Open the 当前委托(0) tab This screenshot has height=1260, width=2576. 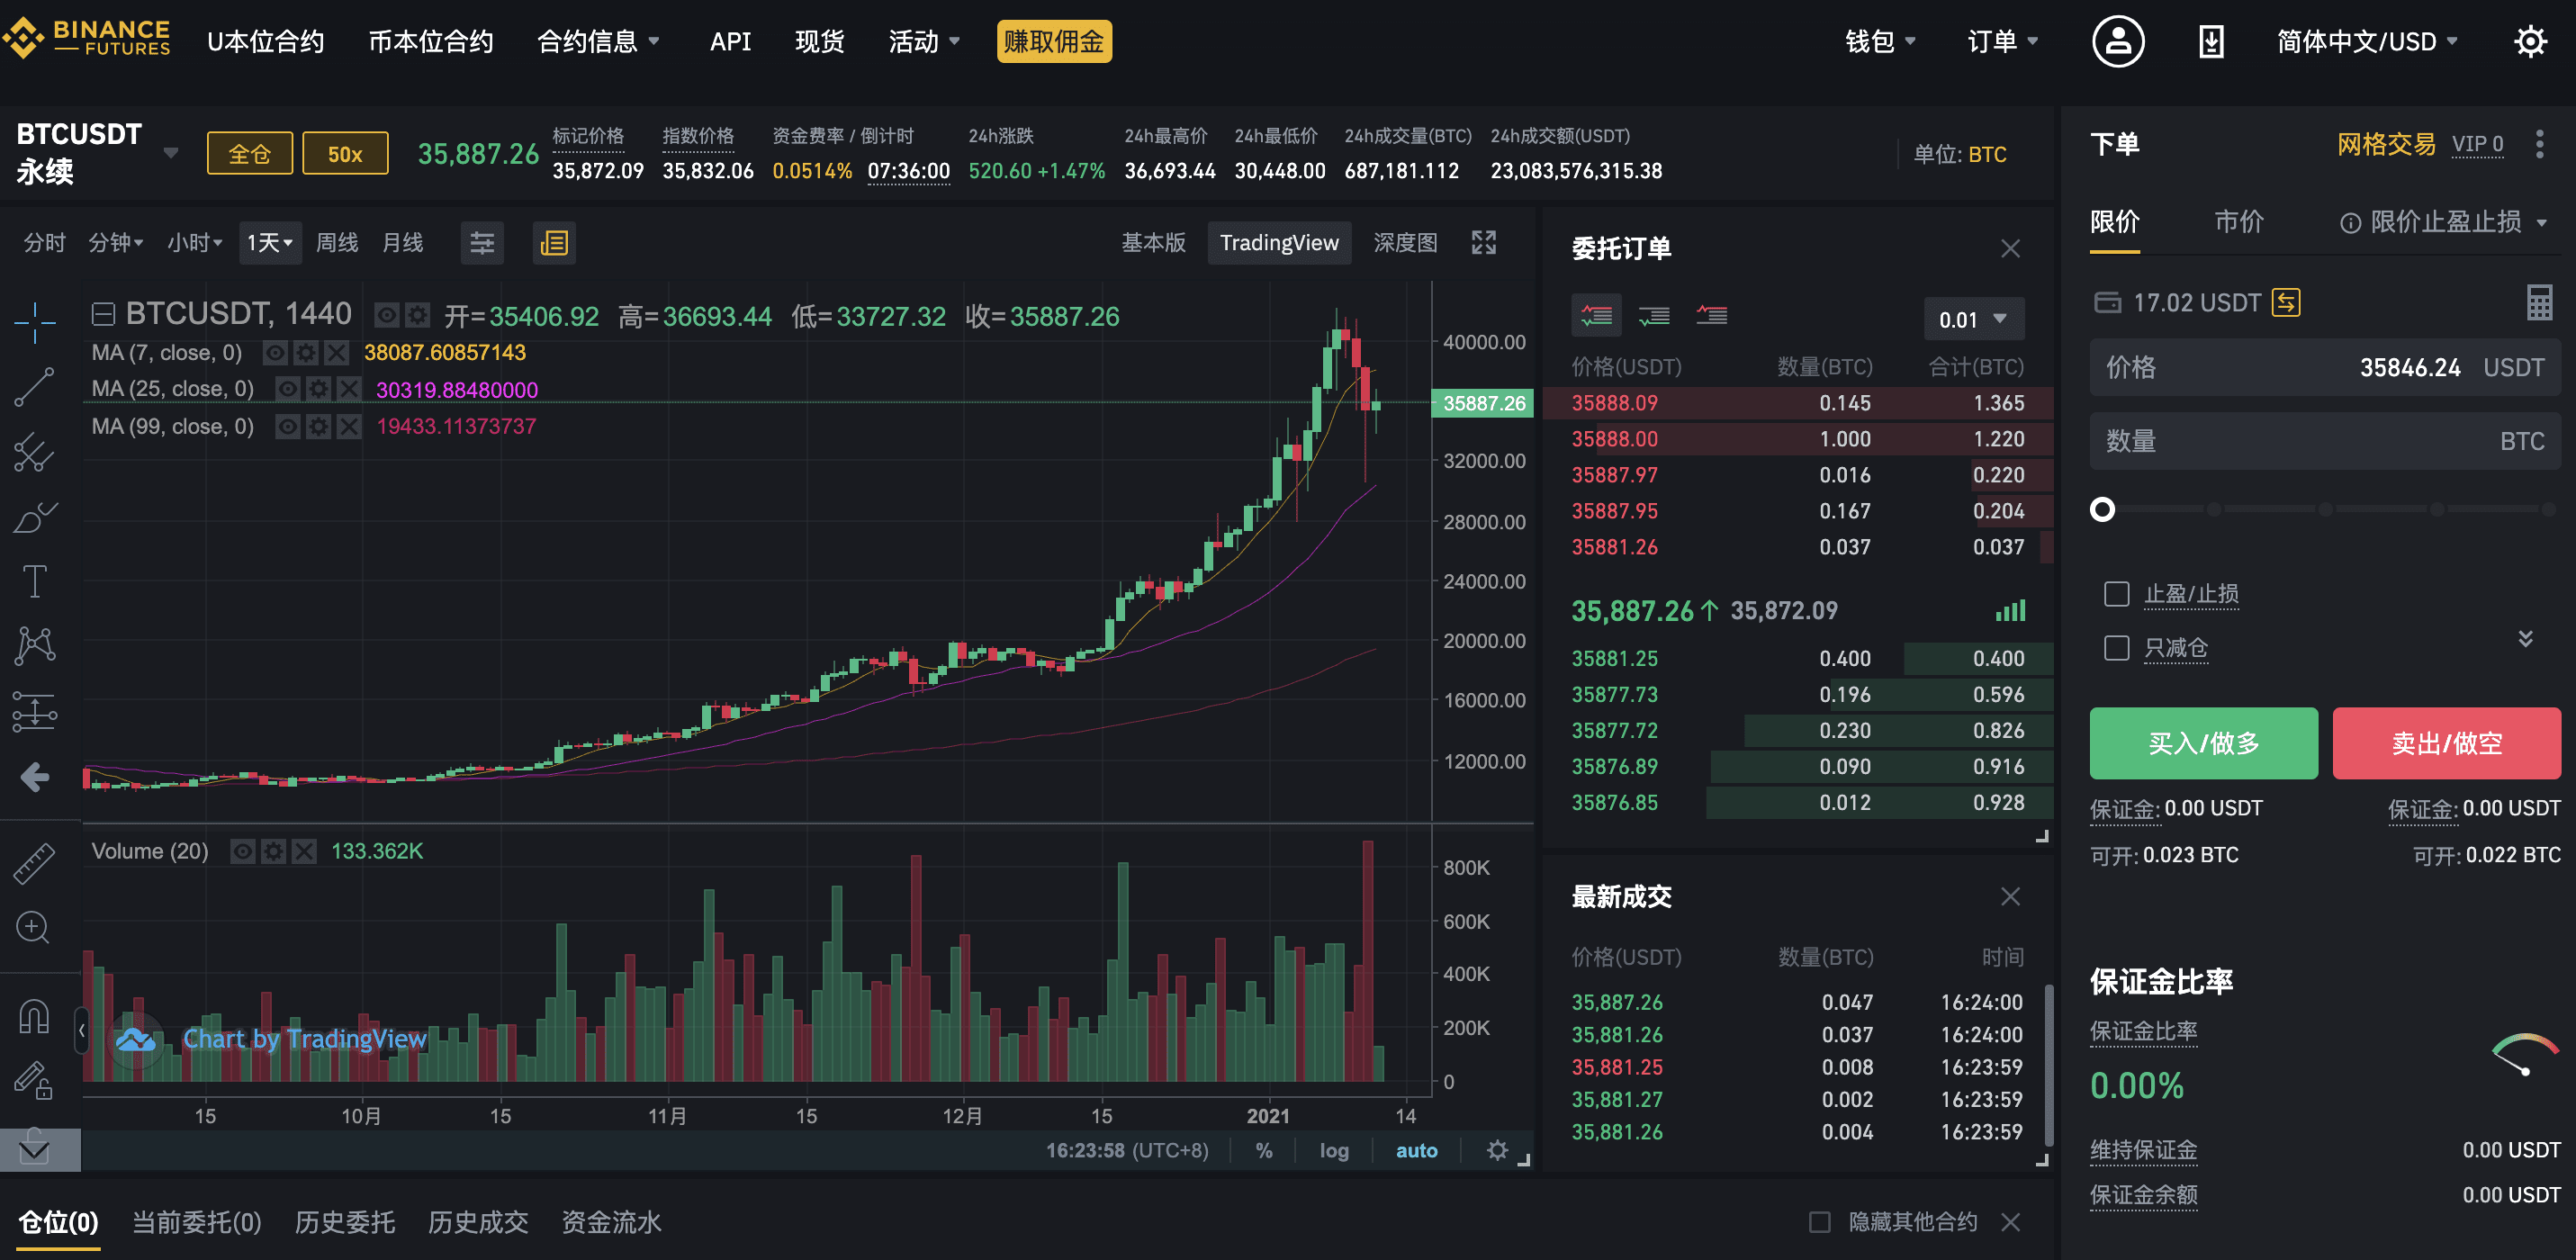tap(196, 1222)
